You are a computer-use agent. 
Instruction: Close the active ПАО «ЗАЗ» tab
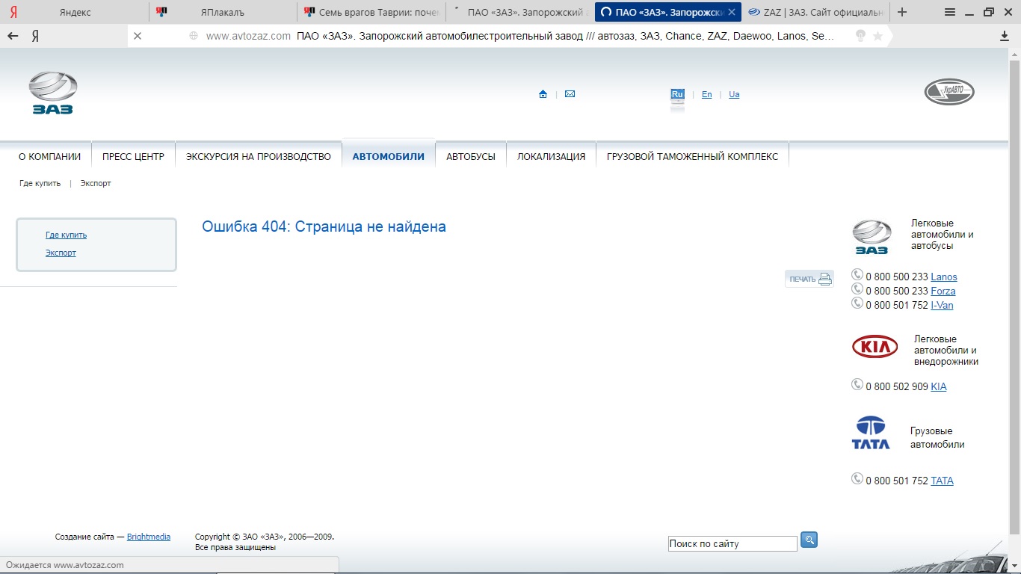[732, 12]
